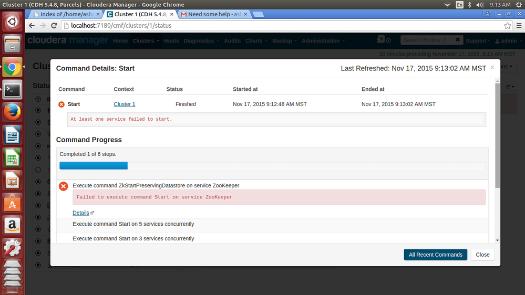Open Ubuntu Software Center from the dock

click(12, 203)
